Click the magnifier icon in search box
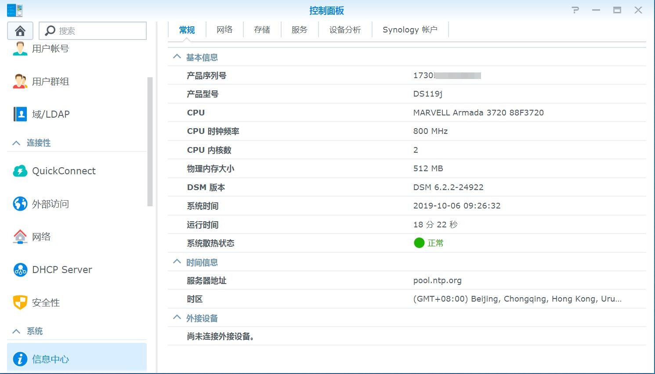 (x=50, y=31)
